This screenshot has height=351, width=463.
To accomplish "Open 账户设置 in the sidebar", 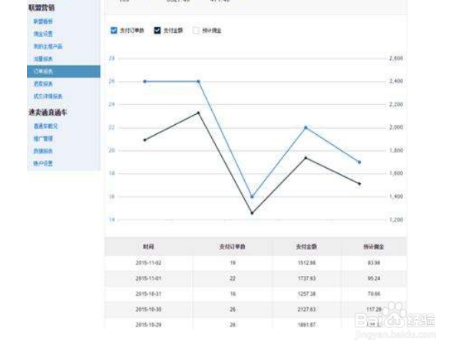I will click(x=43, y=163).
